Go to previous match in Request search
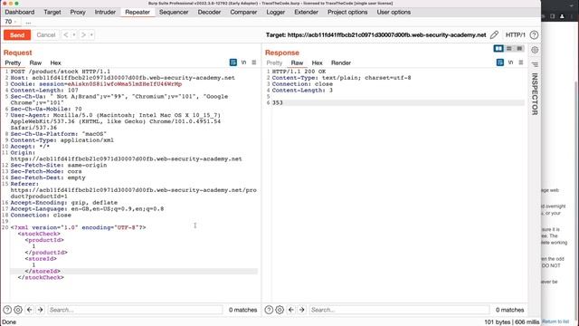This screenshot has height=326, width=579. click(30, 310)
